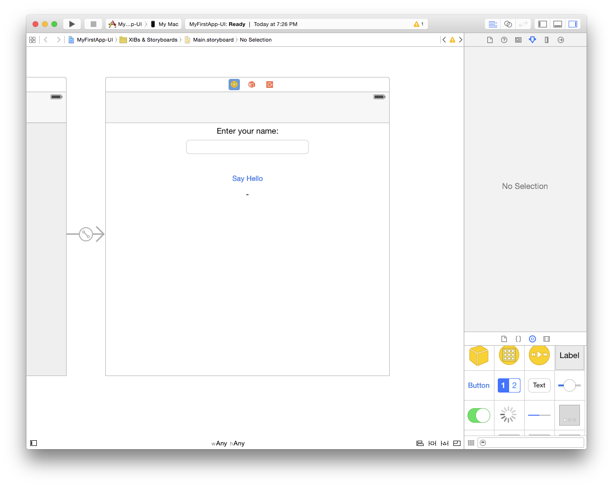Toggle the Utilities pane visibility
This screenshot has width=613, height=487.
[573, 24]
